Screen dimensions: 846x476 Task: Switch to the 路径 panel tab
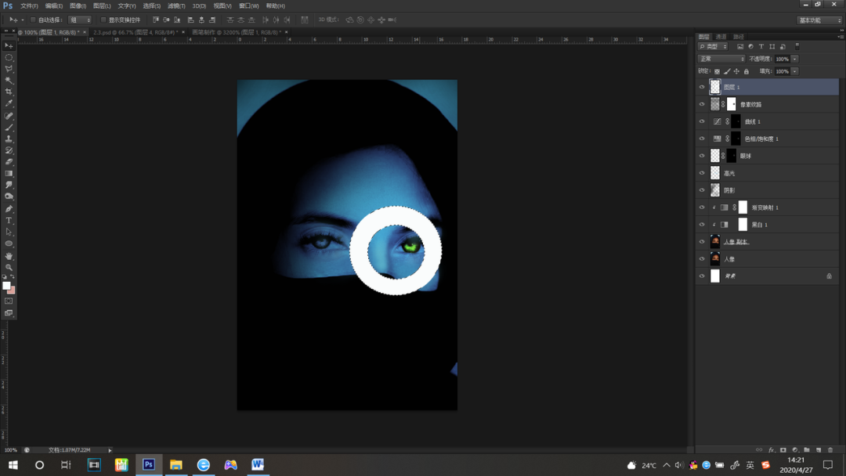[739, 37]
